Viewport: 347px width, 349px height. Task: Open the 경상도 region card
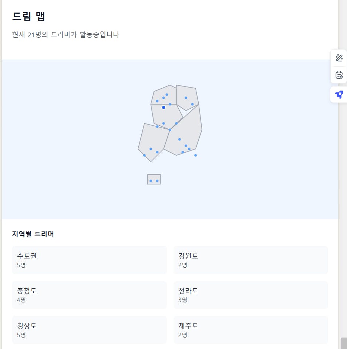pos(89,330)
